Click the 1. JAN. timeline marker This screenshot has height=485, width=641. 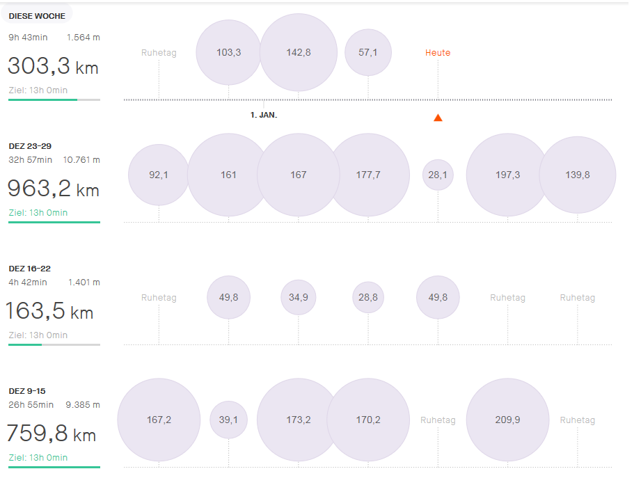264,115
